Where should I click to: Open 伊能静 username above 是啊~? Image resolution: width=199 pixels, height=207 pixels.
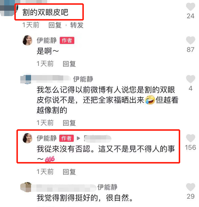(x=47, y=40)
